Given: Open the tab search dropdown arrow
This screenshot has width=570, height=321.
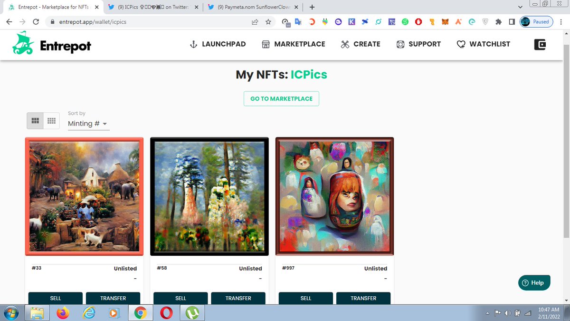Looking at the screenshot, I should pyautogui.click(x=520, y=7).
